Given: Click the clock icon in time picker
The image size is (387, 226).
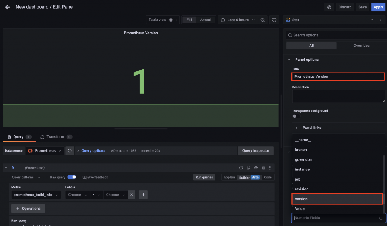Looking at the screenshot, I should (x=223, y=20).
